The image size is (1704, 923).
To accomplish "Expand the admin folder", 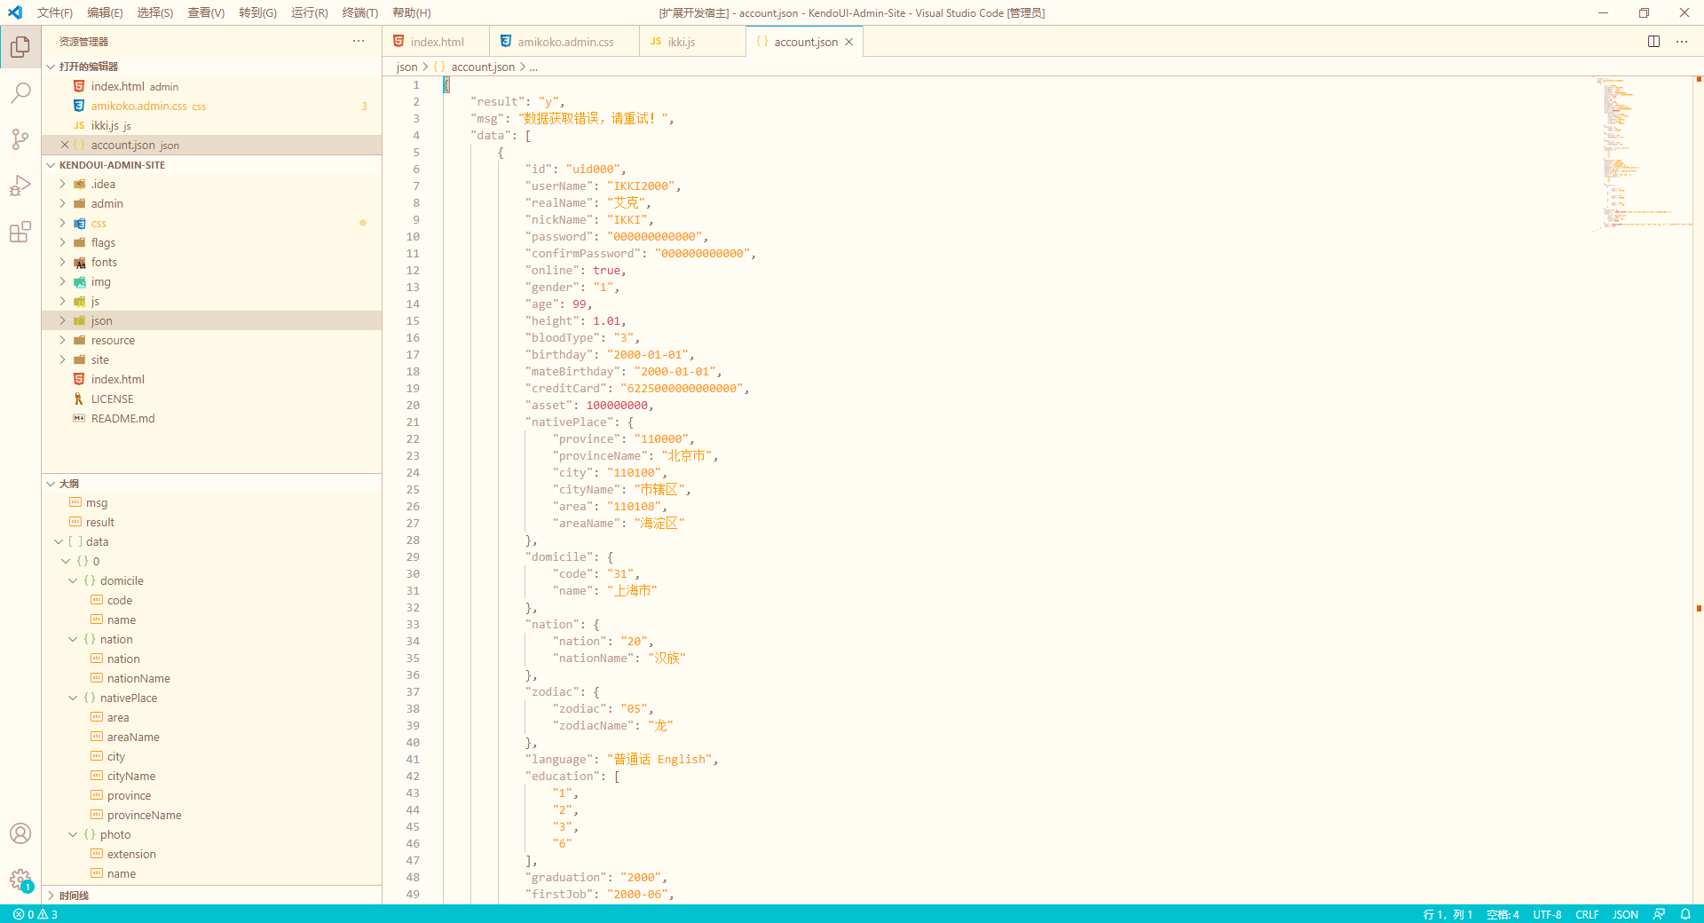I will (211, 203).
